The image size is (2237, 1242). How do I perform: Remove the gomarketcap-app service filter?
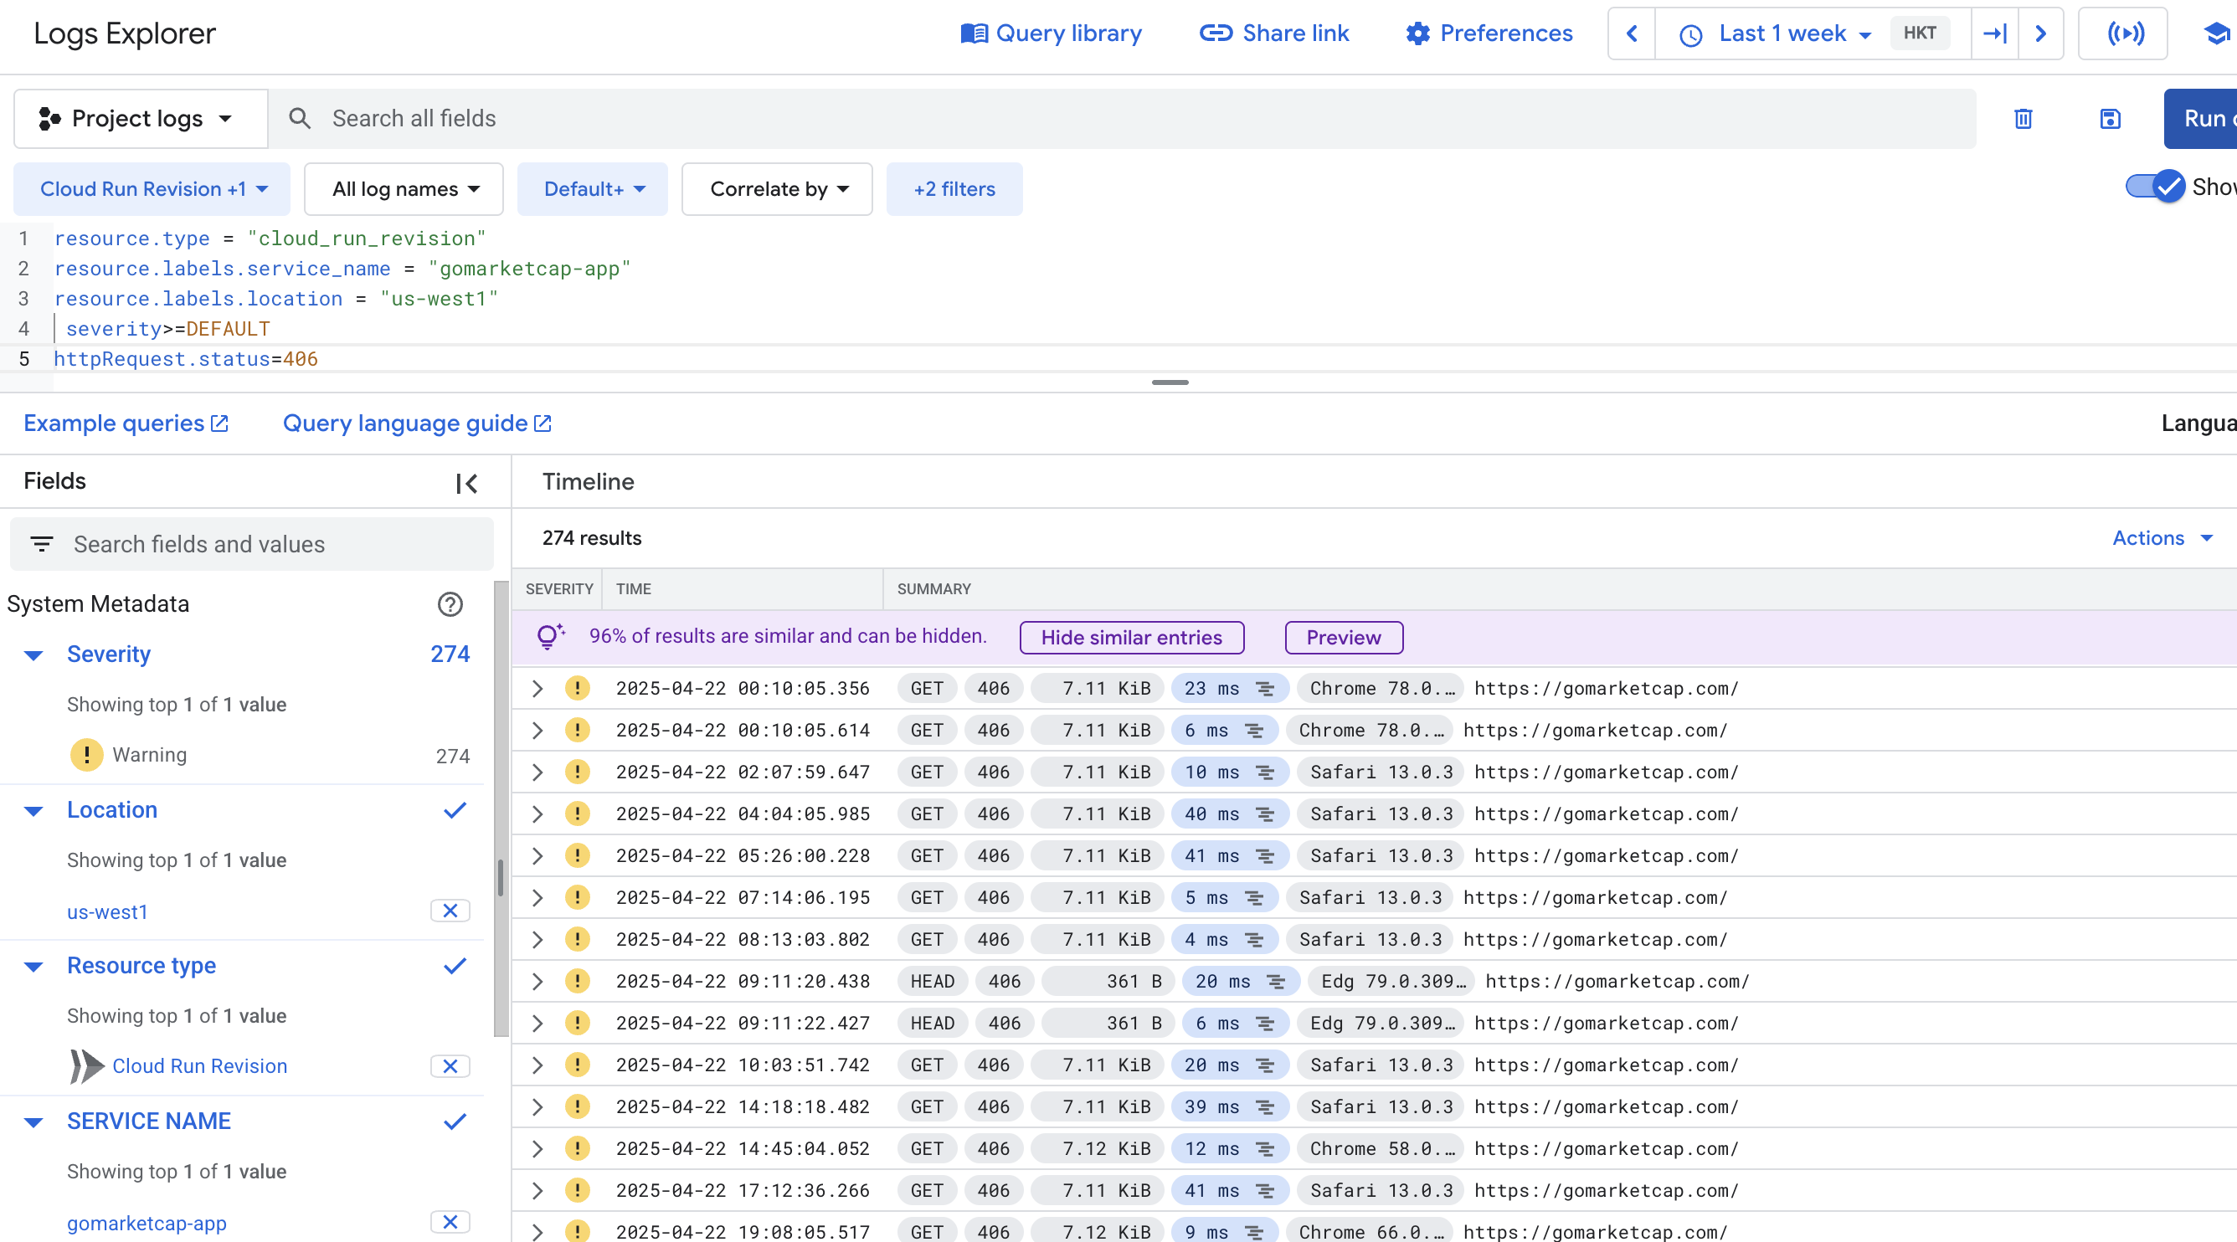coord(450,1222)
